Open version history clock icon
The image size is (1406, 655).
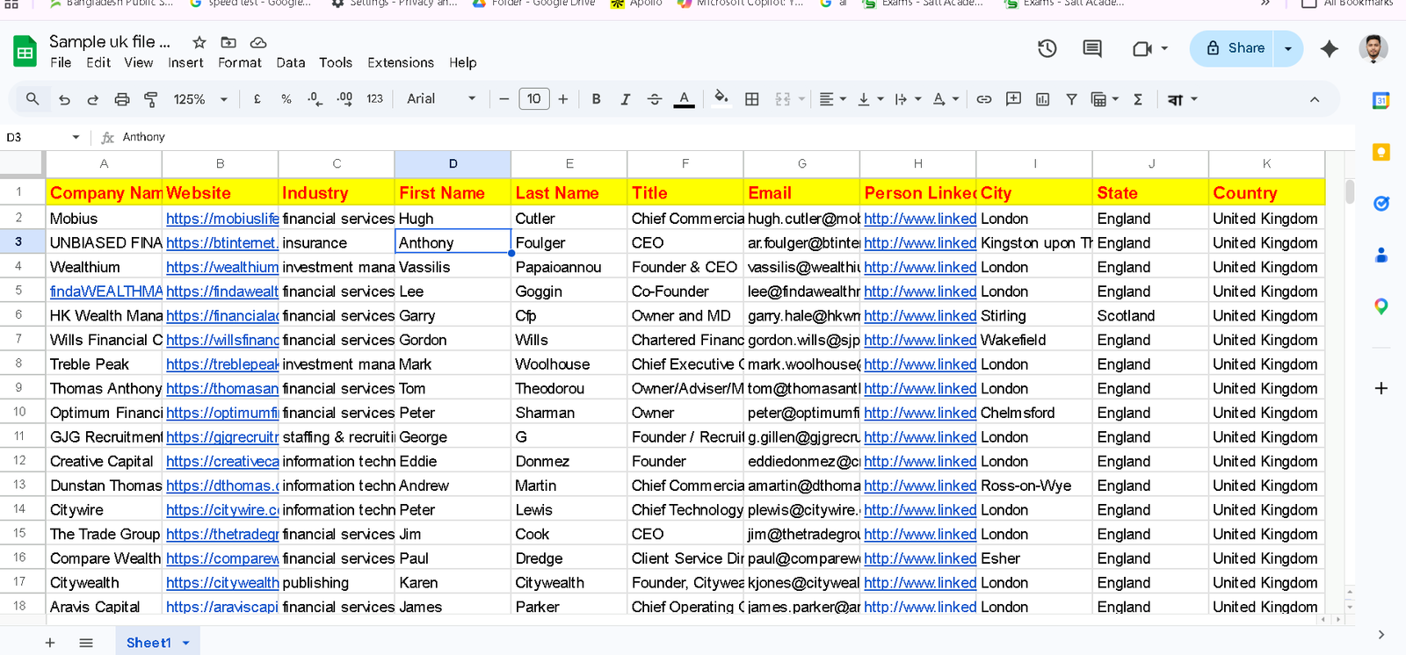coord(1047,48)
